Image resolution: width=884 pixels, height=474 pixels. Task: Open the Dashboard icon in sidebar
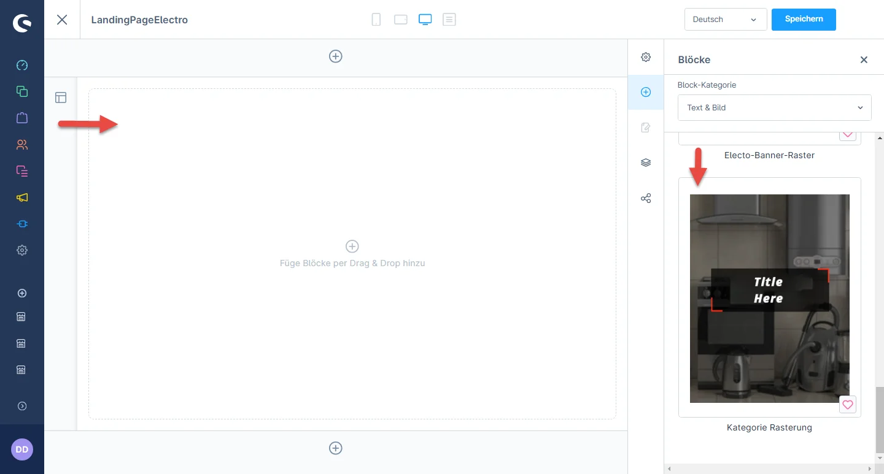click(22, 65)
